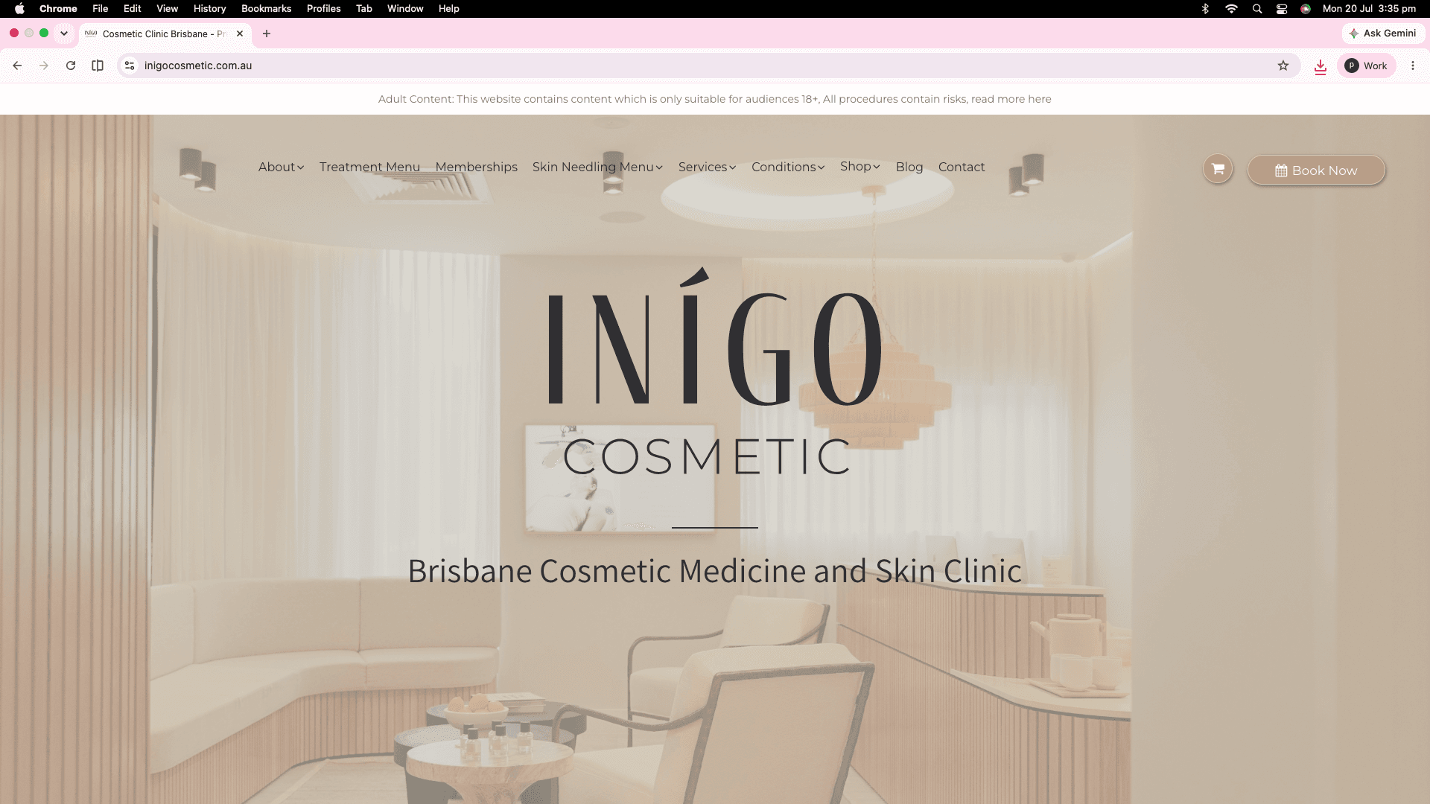Open Memberships page
The width and height of the screenshot is (1430, 804).
tap(477, 167)
